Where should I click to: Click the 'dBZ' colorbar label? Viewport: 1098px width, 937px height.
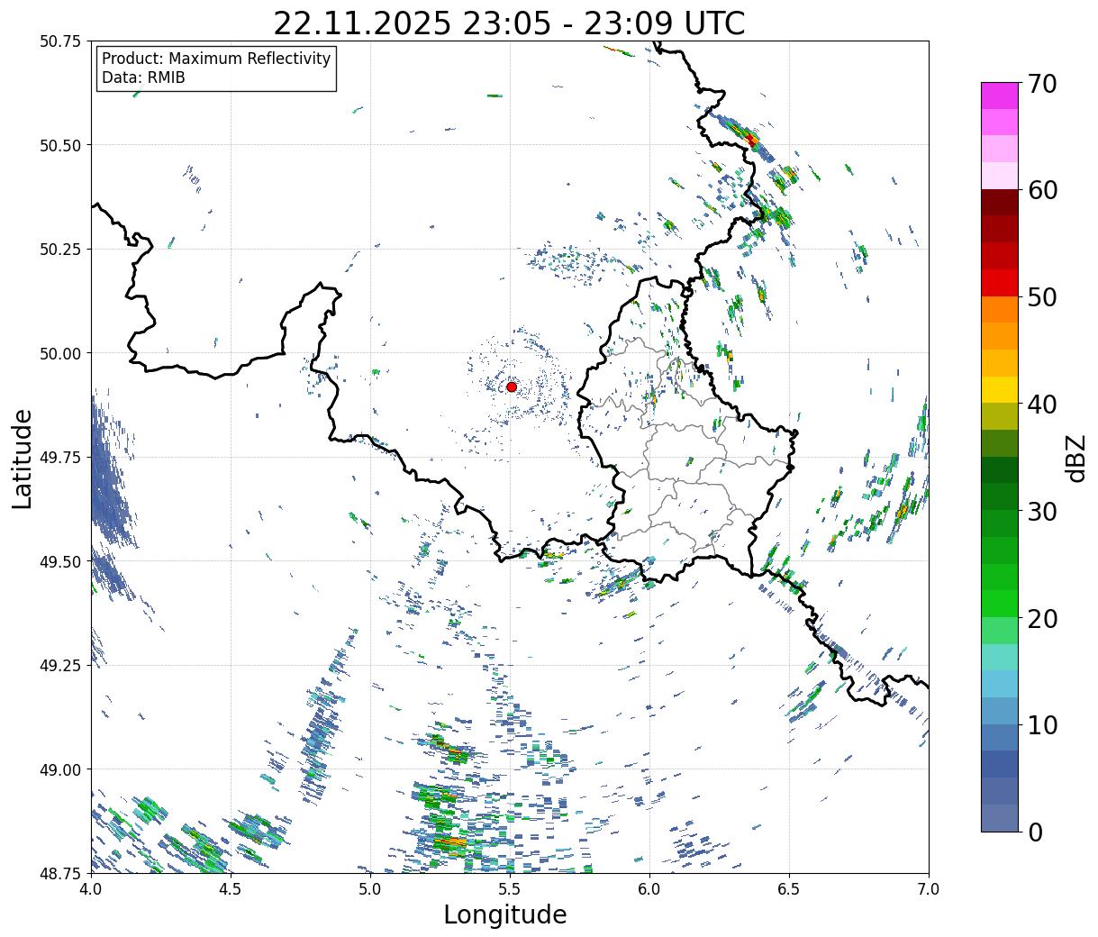click(1075, 458)
